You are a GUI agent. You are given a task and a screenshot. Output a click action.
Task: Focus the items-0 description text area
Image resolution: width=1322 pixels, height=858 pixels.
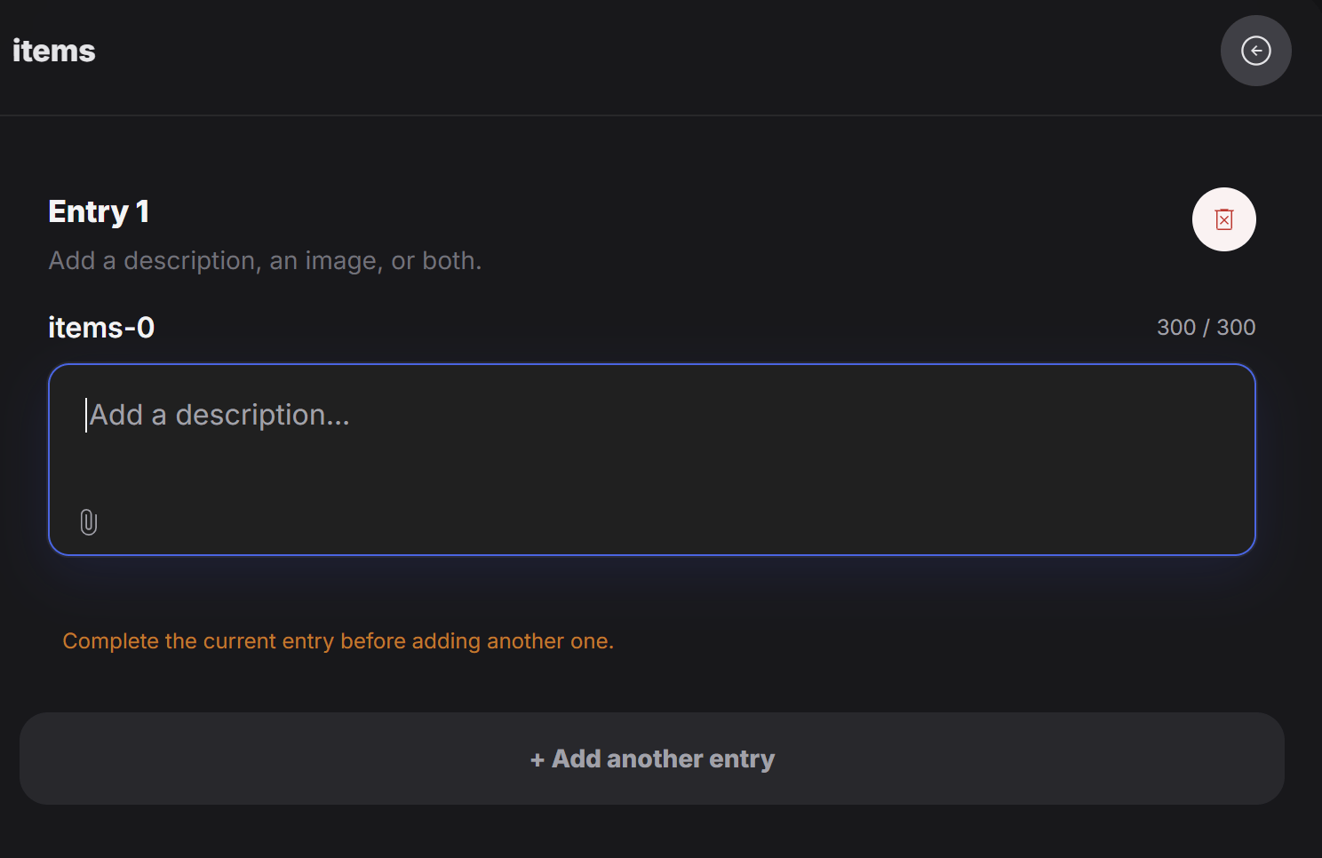click(x=651, y=459)
